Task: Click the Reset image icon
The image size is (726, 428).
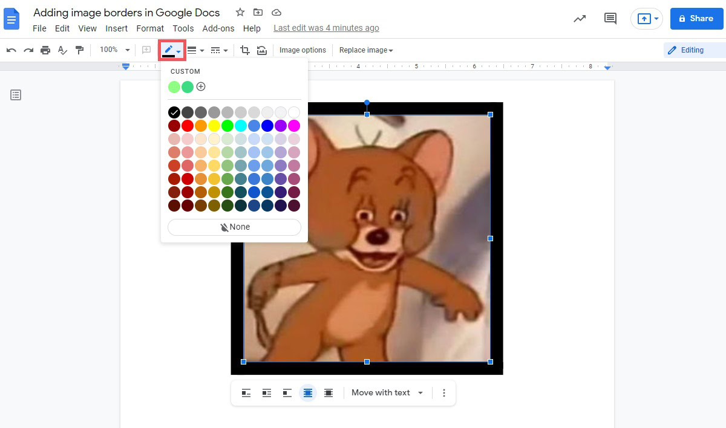Action: point(261,50)
